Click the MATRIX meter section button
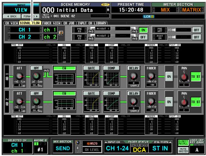Image resolution: width=206 pixels, height=156 pixels. (x=192, y=10)
